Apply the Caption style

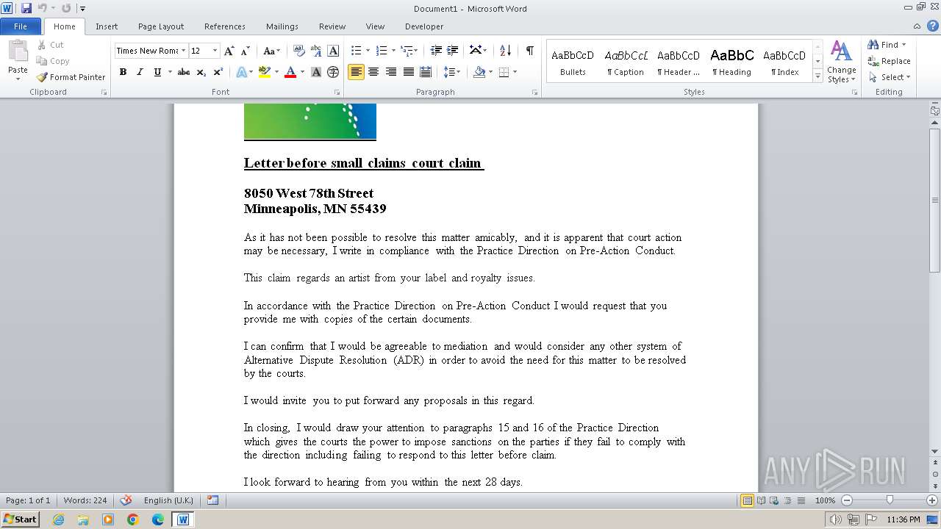626,62
